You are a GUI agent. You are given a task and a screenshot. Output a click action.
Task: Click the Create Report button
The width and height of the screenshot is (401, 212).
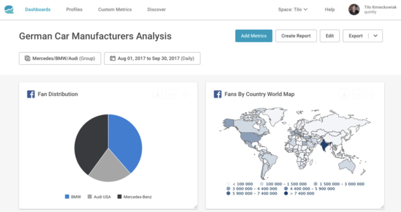[296, 36]
